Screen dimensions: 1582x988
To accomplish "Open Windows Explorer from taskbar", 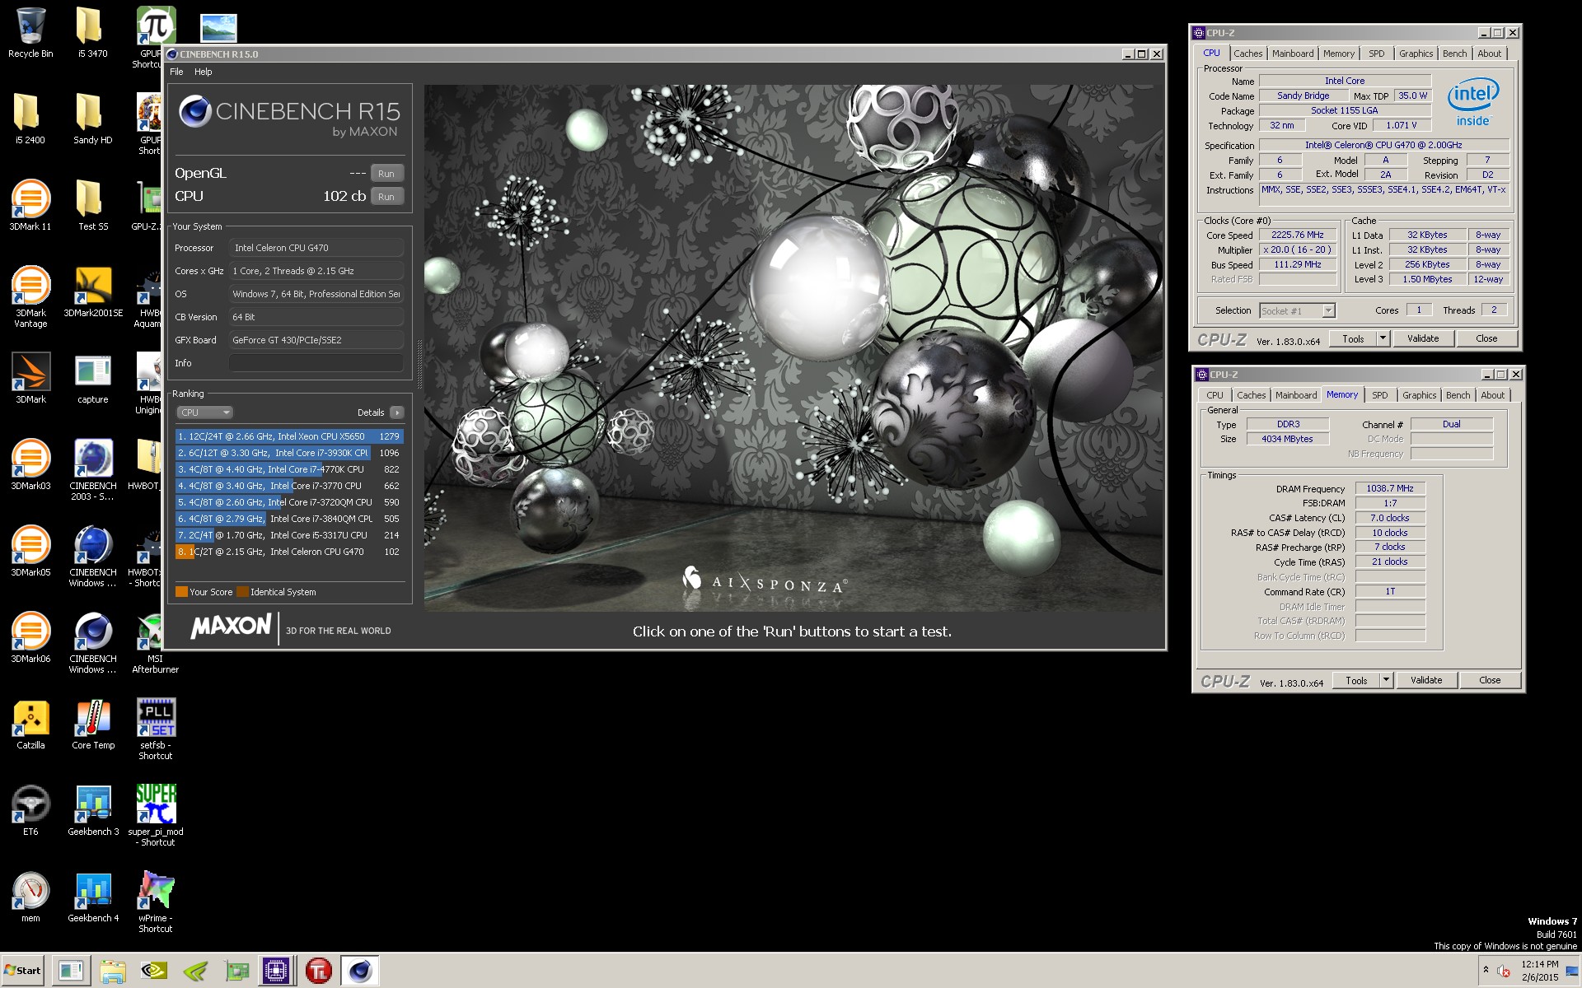I will pyautogui.click(x=113, y=972).
